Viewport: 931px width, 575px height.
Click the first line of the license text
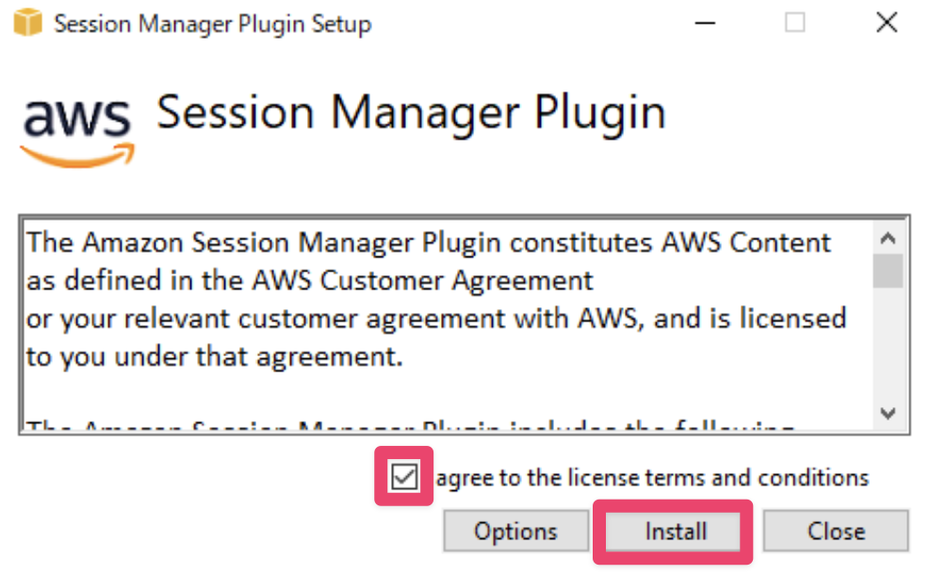(x=429, y=242)
